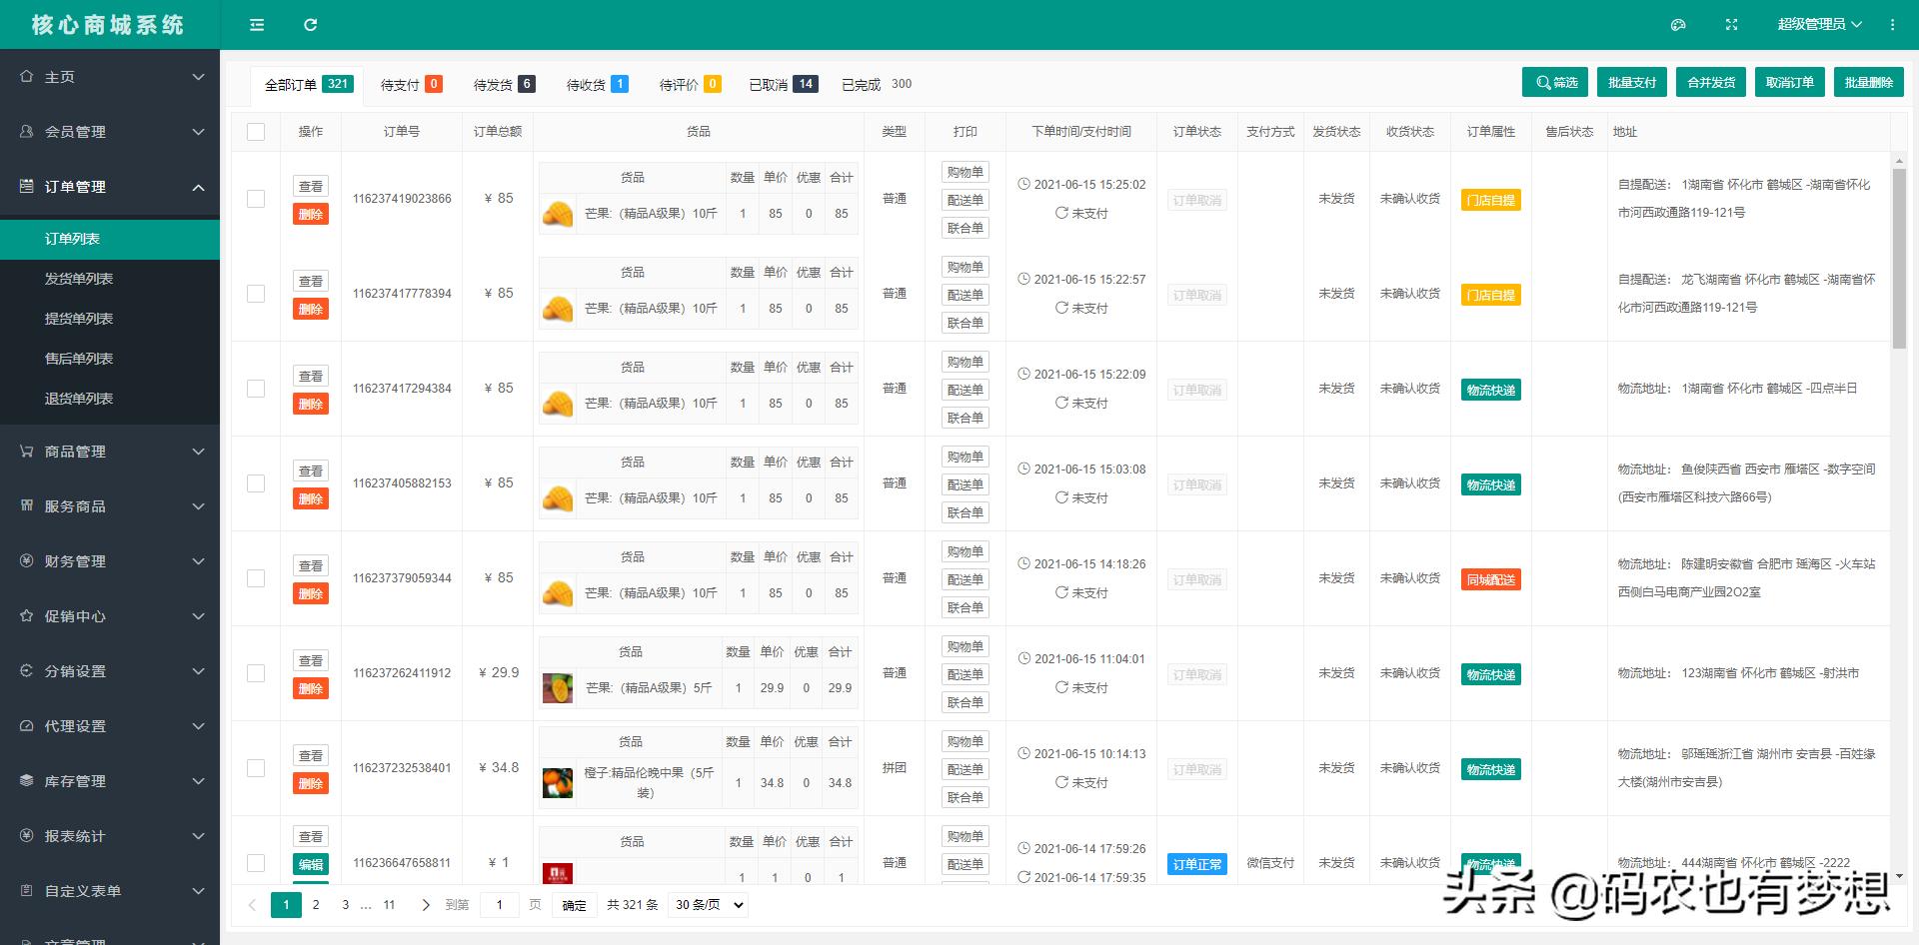1919x945 pixels.
Task: Refresh the page using the reload icon
Action: (x=311, y=24)
